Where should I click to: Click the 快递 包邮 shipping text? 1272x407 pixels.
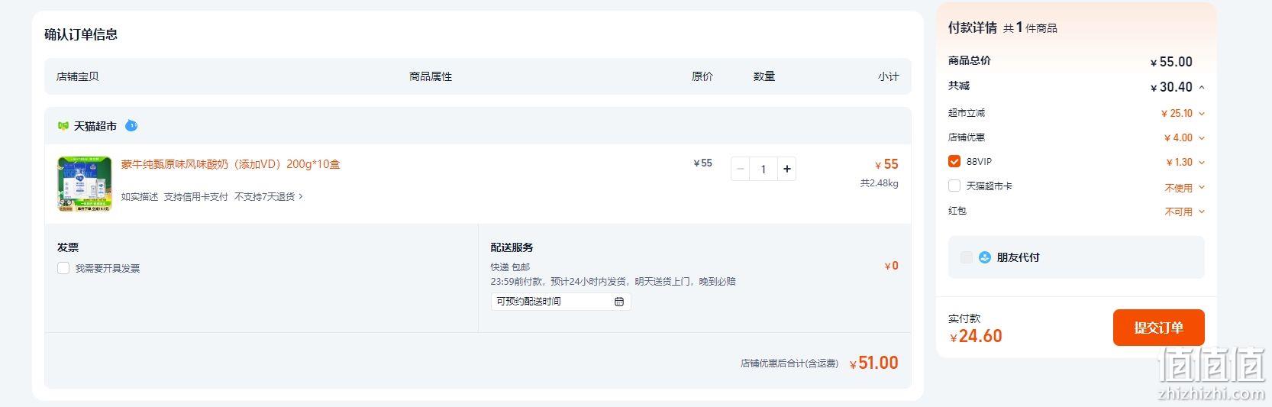click(x=510, y=267)
